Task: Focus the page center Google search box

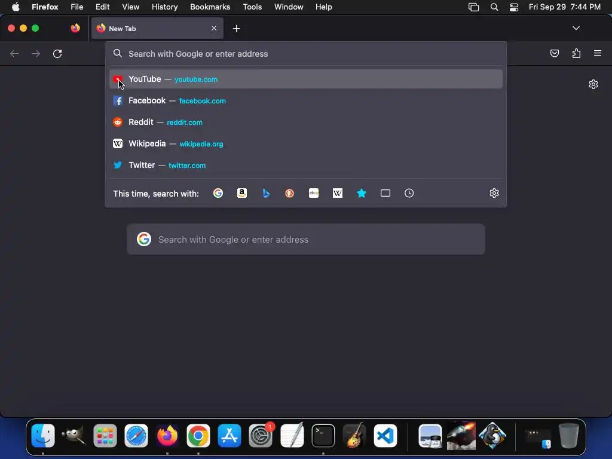Action: tap(306, 239)
